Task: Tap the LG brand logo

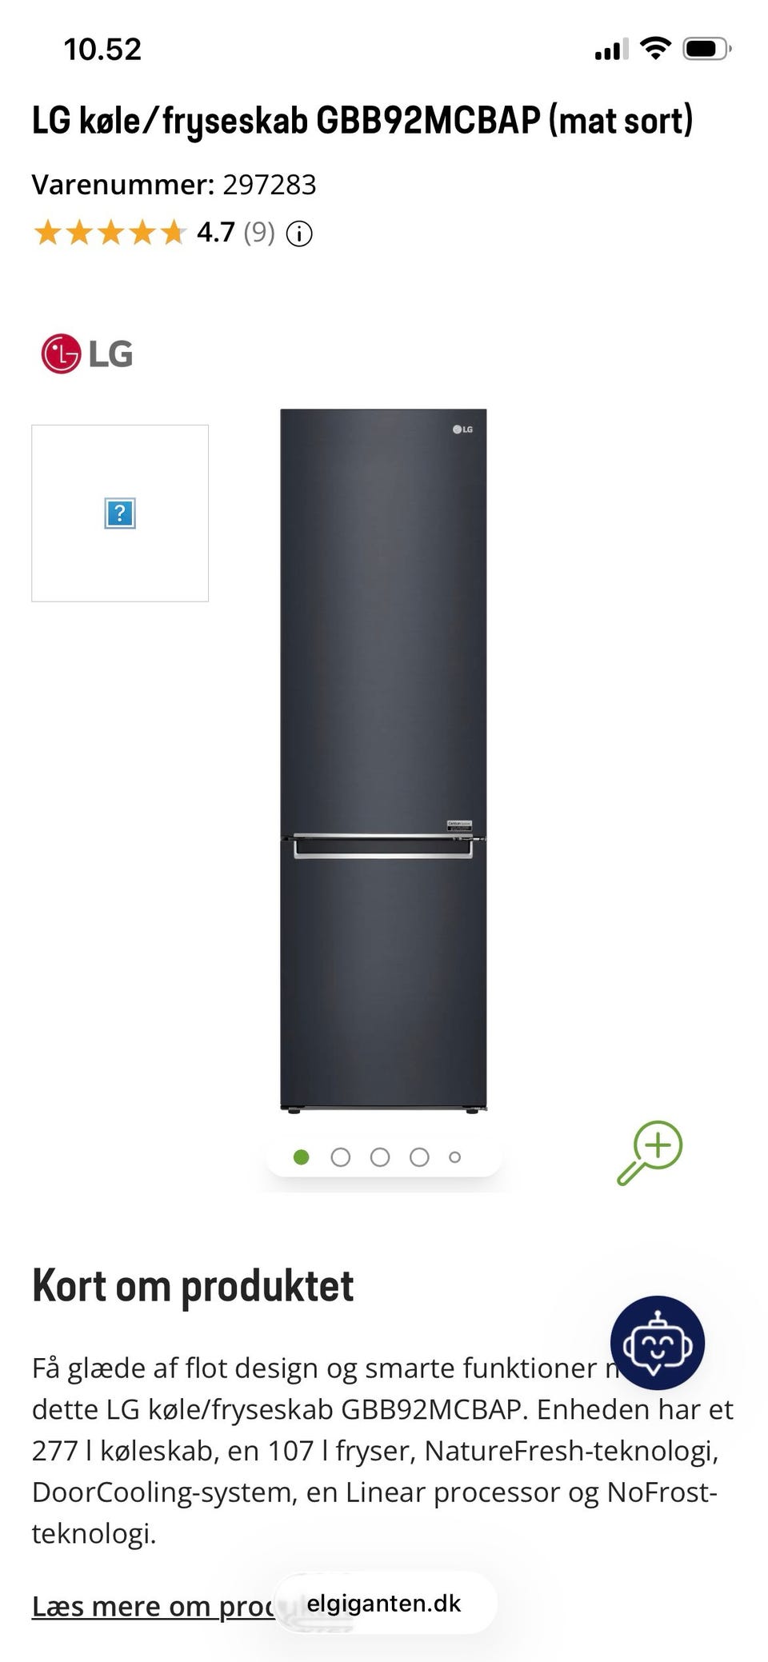Action: pyautogui.click(x=87, y=354)
